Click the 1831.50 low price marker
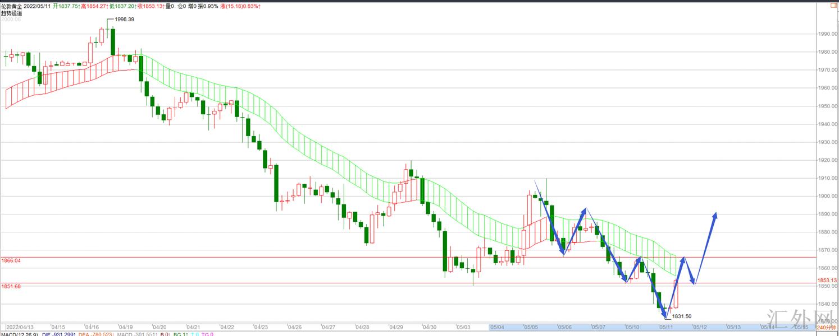This screenshot has width=839, height=336. tap(681, 316)
